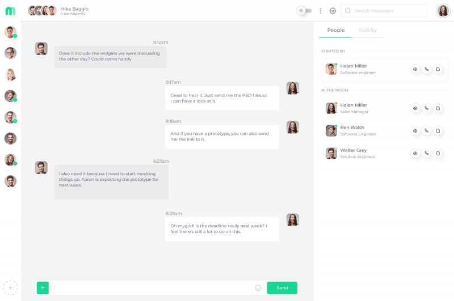Call Ben Walsh using phone icon
Viewport: 454px width, 301px height.
coord(426,131)
